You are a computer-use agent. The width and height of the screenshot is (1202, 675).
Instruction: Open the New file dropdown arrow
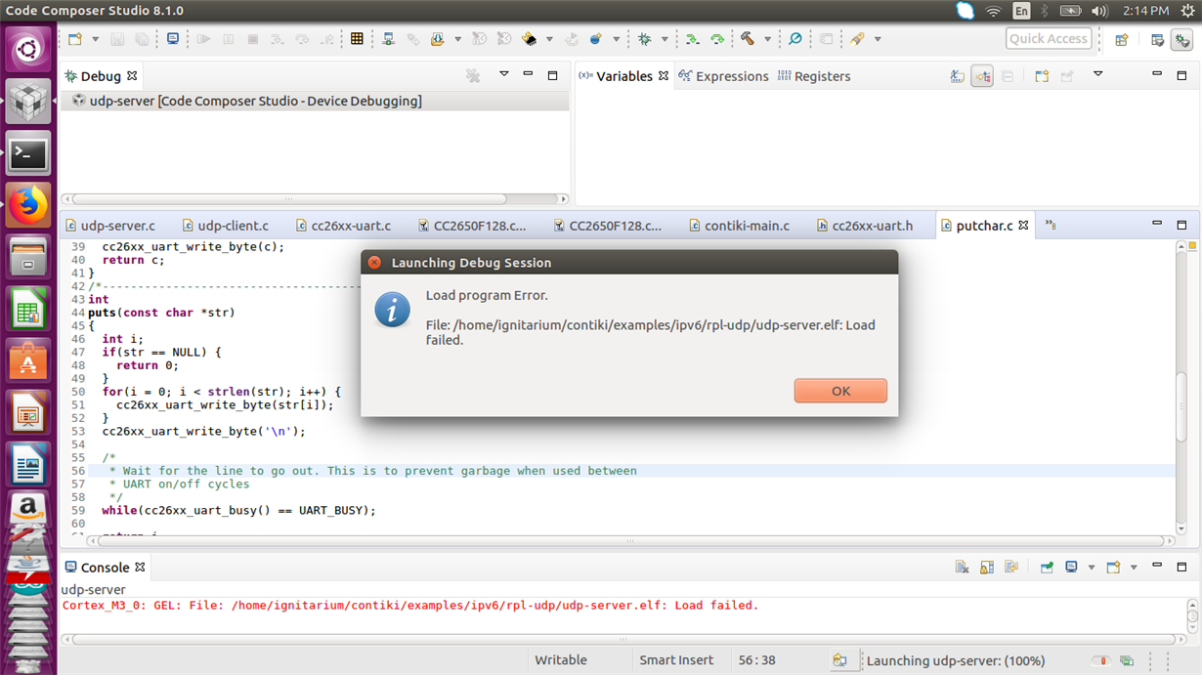point(95,39)
